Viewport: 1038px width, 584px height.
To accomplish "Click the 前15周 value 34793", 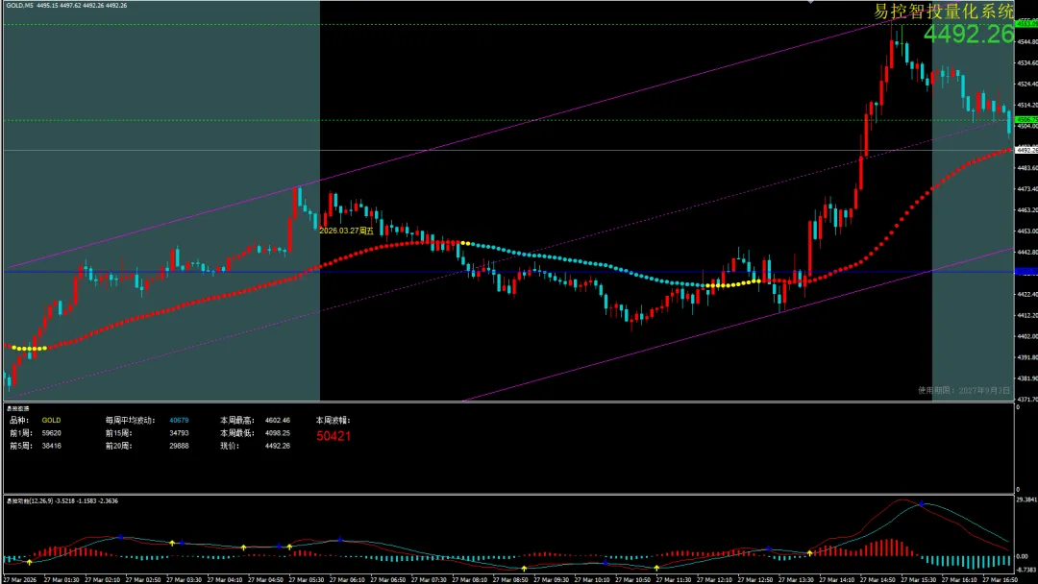I will pyautogui.click(x=179, y=433).
